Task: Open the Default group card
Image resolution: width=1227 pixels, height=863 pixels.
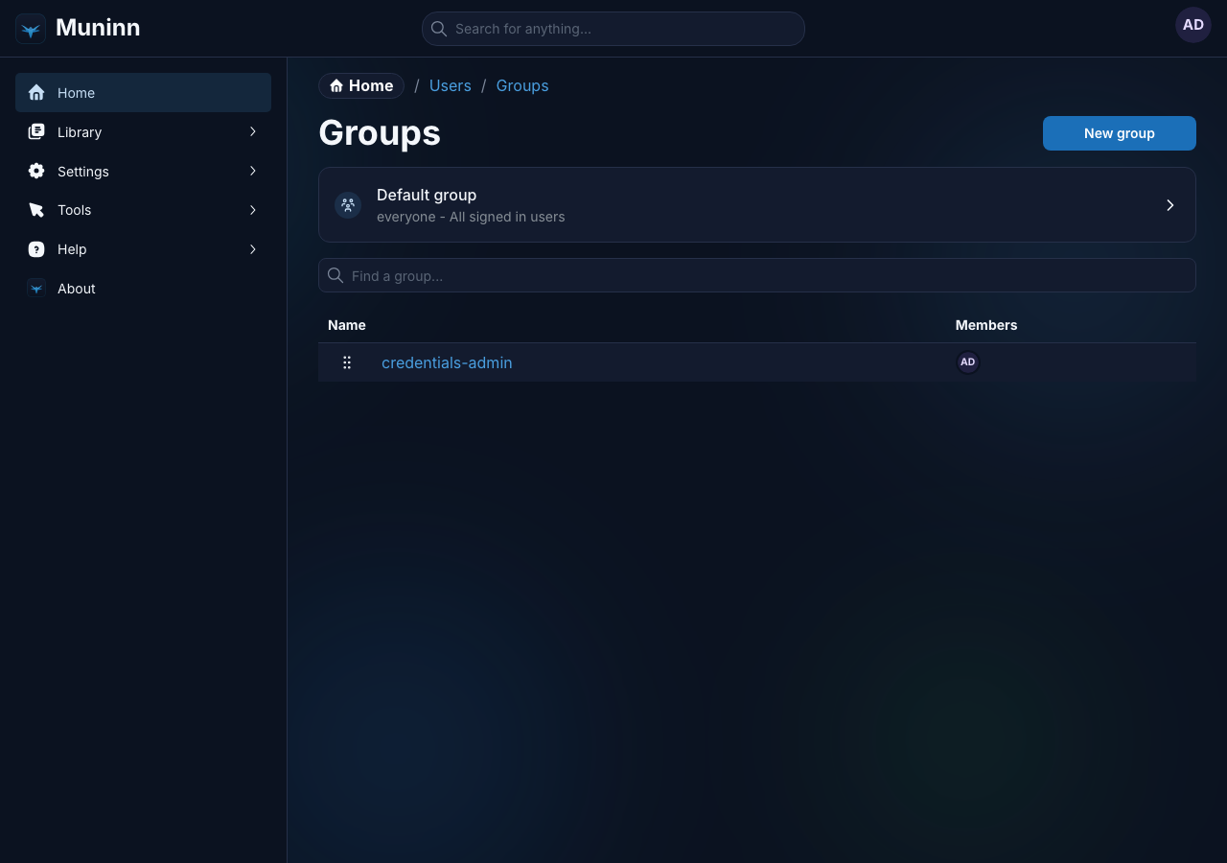Action: click(757, 205)
